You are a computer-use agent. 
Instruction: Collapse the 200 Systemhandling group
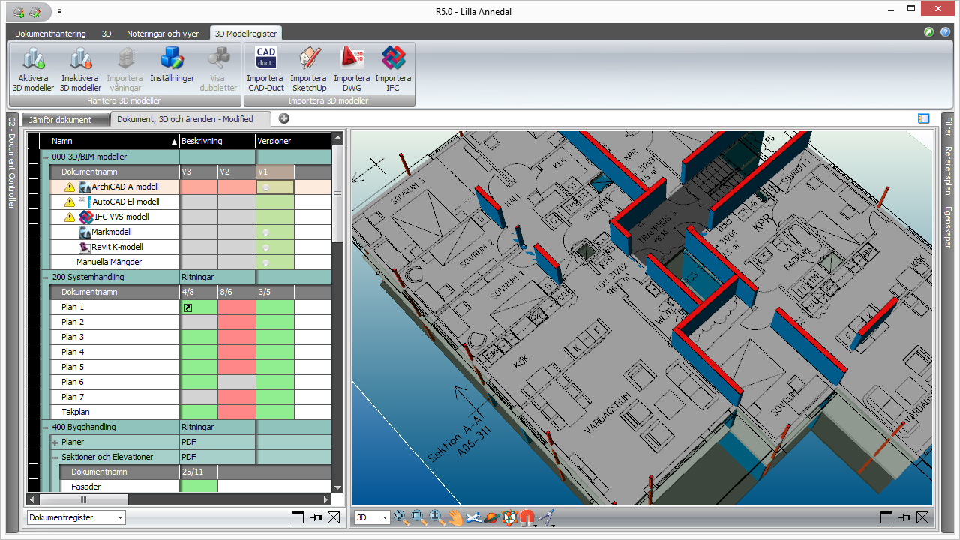(46, 277)
